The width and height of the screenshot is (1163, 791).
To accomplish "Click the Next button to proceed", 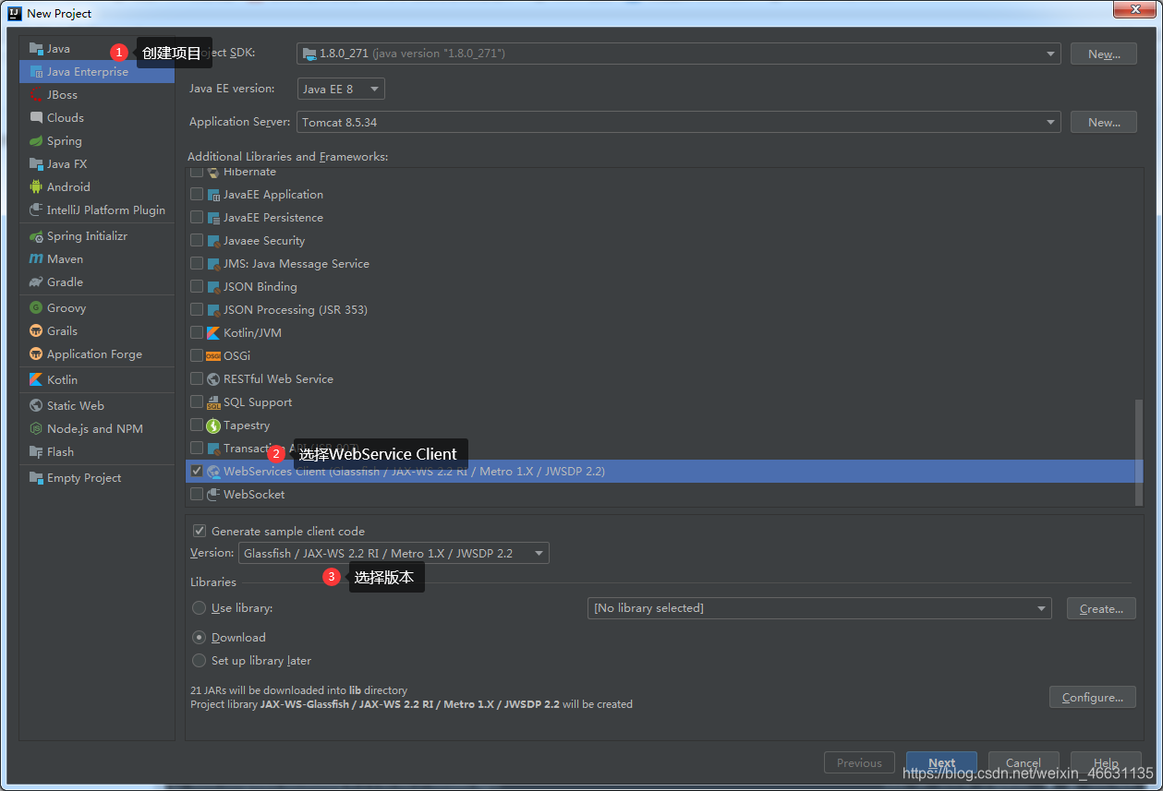I will point(941,762).
